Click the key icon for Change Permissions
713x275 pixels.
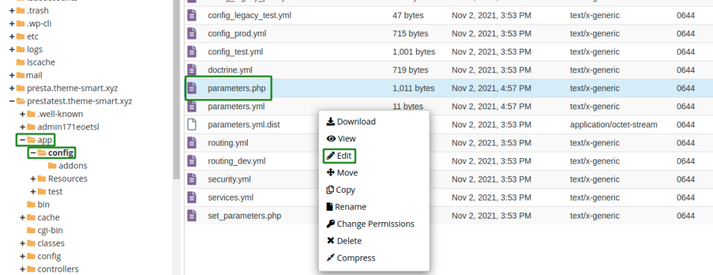(331, 223)
